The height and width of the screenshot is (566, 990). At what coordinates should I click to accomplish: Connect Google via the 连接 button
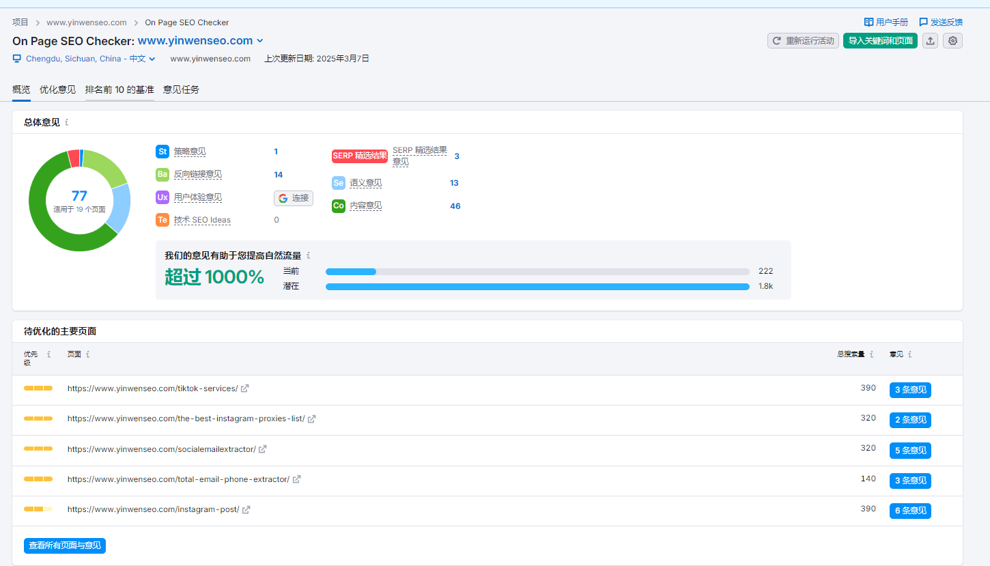pos(294,198)
